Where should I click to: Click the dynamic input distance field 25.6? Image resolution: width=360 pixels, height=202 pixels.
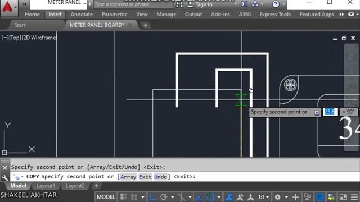click(x=330, y=112)
